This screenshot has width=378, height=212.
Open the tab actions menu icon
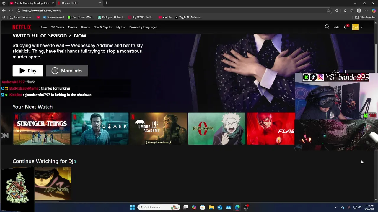(4, 3)
